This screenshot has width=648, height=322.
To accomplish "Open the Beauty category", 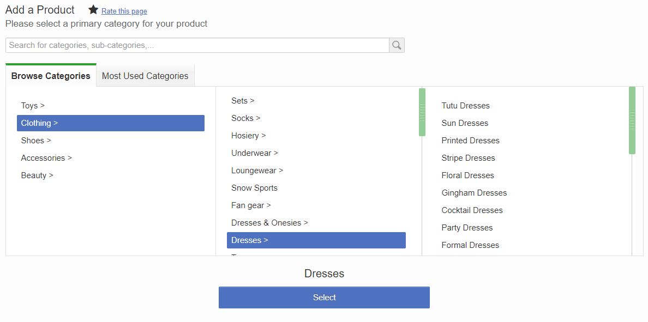I will 37,175.
